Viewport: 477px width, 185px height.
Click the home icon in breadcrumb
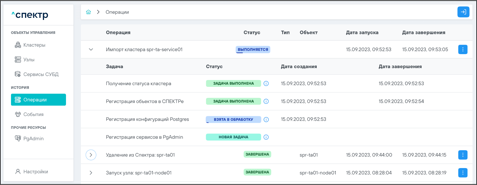click(x=88, y=12)
